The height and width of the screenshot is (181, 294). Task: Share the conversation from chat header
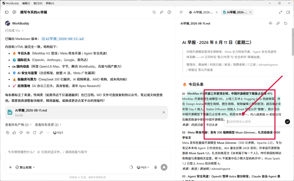pyautogui.click(x=162, y=12)
